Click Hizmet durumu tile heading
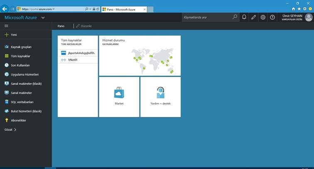314x169 pixels. pos(113,40)
